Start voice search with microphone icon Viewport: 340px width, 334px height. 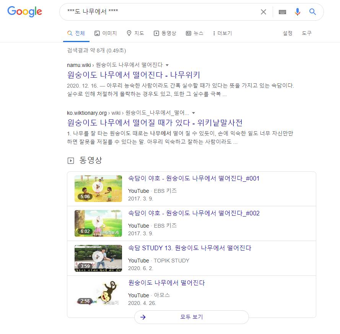pos(297,12)
